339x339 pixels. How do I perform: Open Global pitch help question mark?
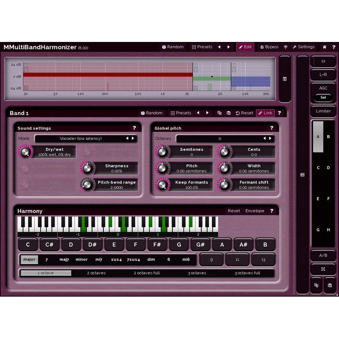pyautogui.click(x=272, y=128)
